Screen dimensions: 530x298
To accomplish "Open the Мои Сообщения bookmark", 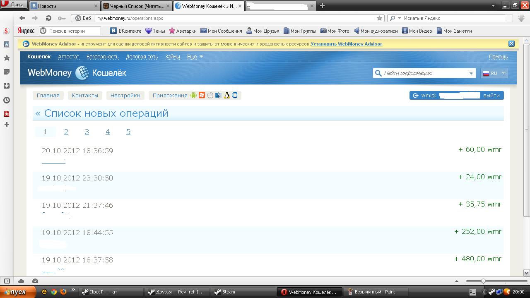I will click(x=221, y=31).
